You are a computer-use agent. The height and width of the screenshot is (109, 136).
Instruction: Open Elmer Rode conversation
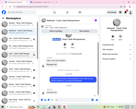point(18,101)
